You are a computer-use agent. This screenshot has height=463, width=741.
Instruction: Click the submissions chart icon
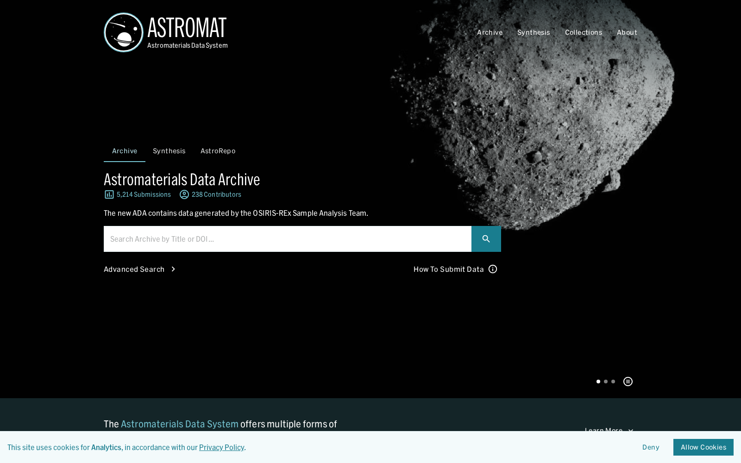pos(109,194)
